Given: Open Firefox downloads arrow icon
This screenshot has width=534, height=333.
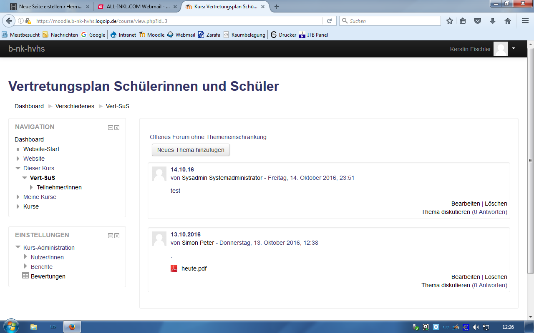Looking at the screenshot, I should [493, 21].
